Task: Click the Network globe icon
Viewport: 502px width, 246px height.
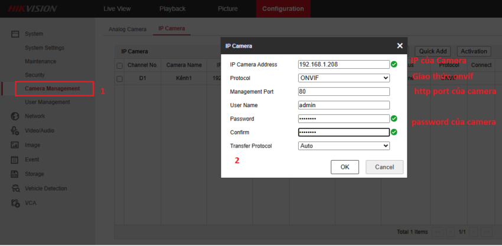Action: coord(15,117)
